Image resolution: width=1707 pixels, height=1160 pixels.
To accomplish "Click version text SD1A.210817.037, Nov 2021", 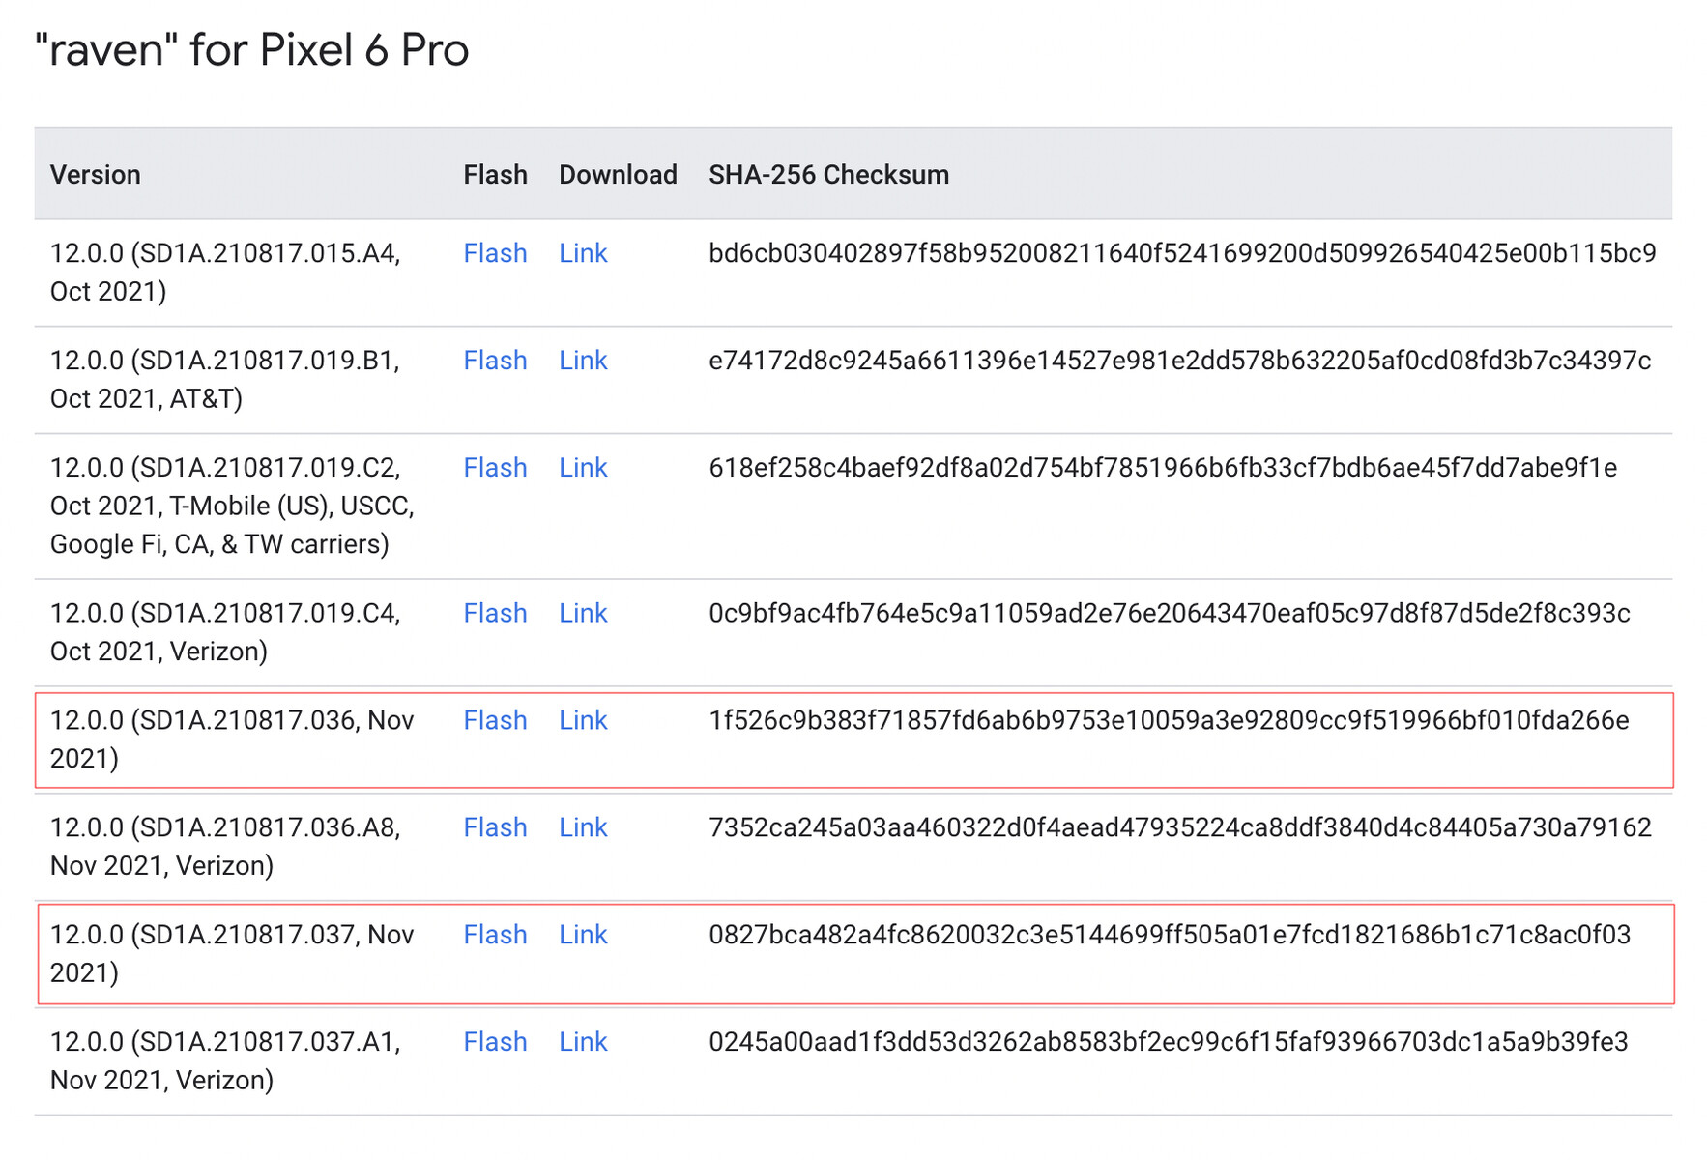I will [232, 955].
